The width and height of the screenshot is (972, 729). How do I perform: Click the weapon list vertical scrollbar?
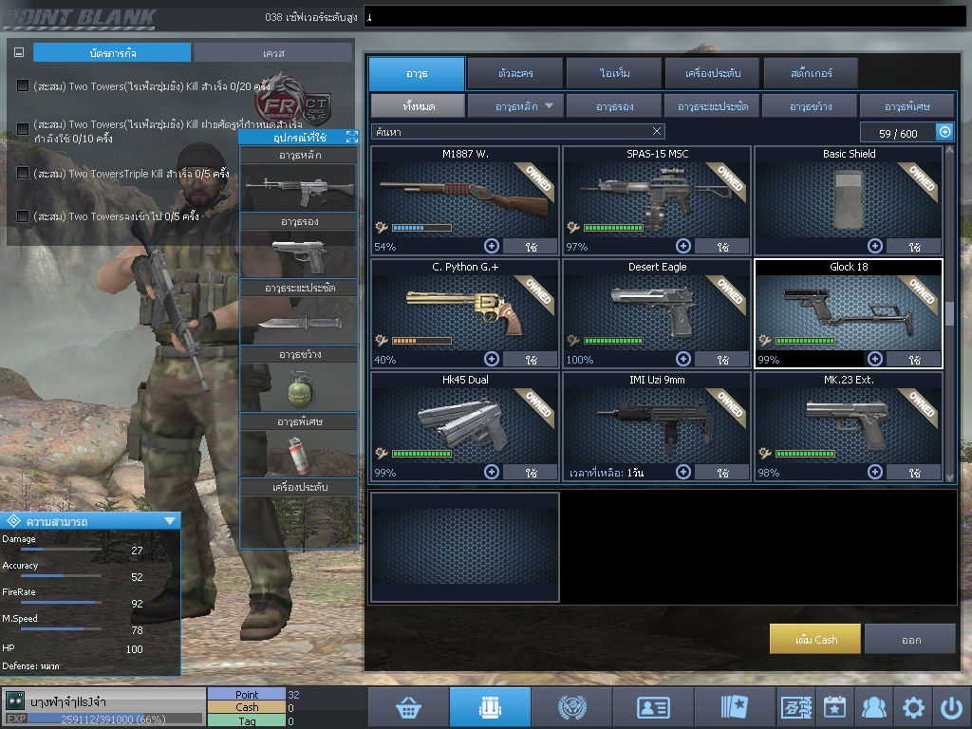click(949, 313)
